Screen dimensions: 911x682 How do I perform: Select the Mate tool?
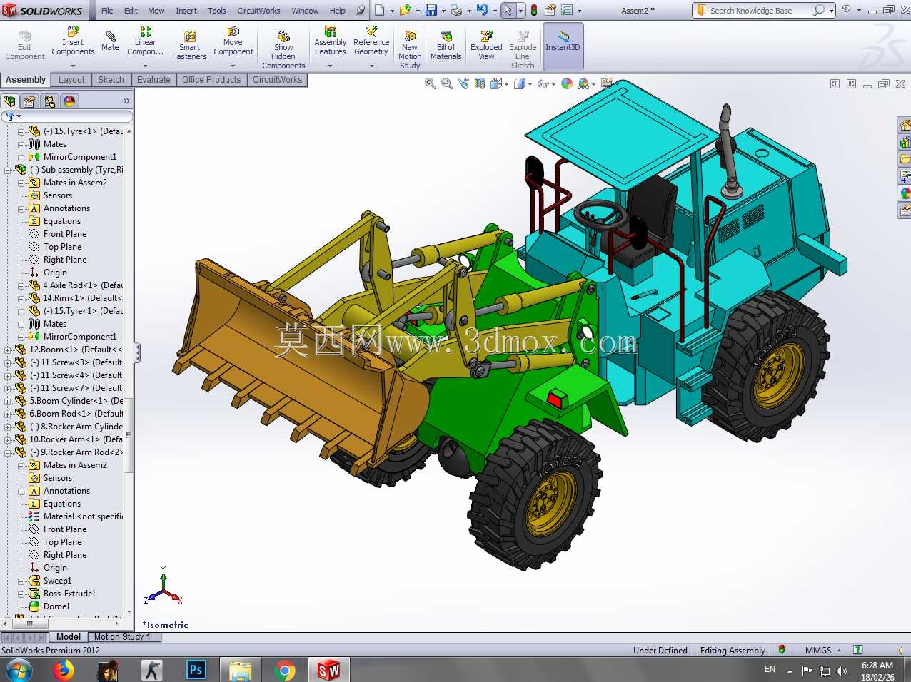pos(110,41)
